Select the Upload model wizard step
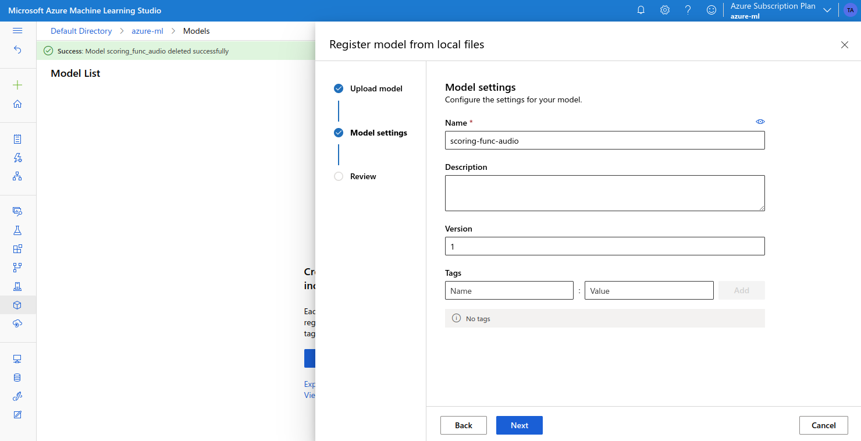The image size is (861, 441). (x=376, y=88)
